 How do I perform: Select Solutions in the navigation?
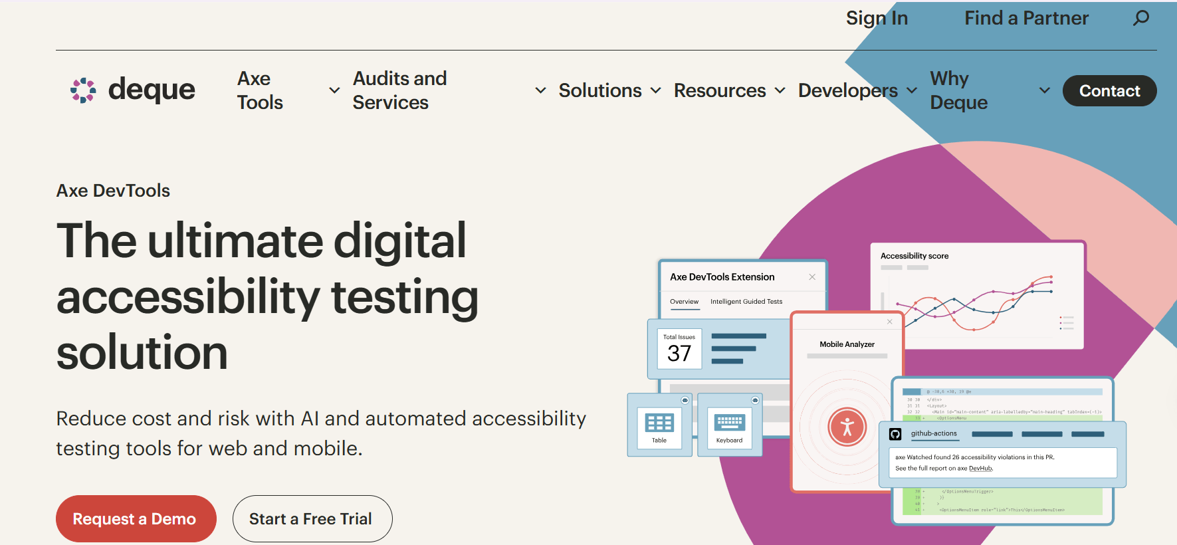[600, 90]
